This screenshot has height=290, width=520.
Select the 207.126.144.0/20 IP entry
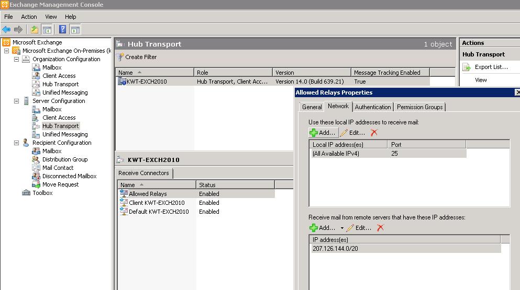(x=405, y=249)
